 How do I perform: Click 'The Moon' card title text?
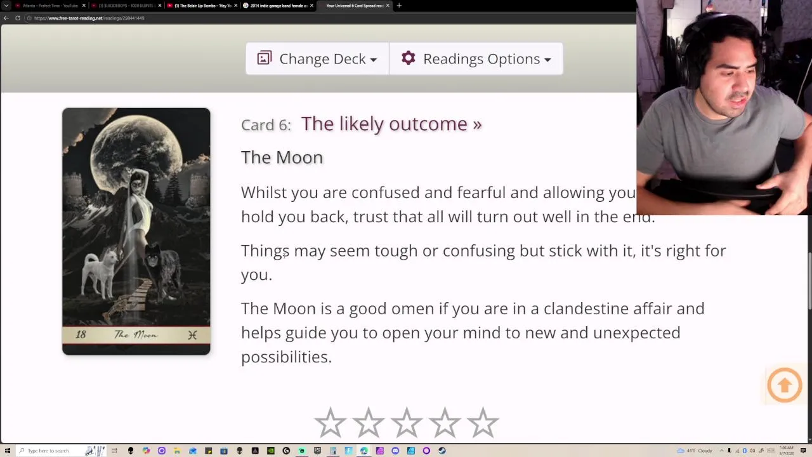(x=282, y=157)
